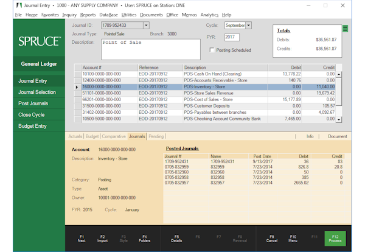
Task: Click the green F12 Process button
Action: [x=335, y=239]
